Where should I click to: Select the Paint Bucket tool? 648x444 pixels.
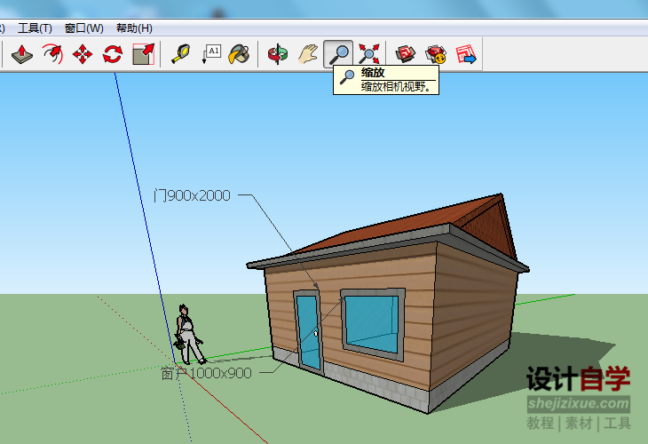pyautogui.click(x=239, y=54)
